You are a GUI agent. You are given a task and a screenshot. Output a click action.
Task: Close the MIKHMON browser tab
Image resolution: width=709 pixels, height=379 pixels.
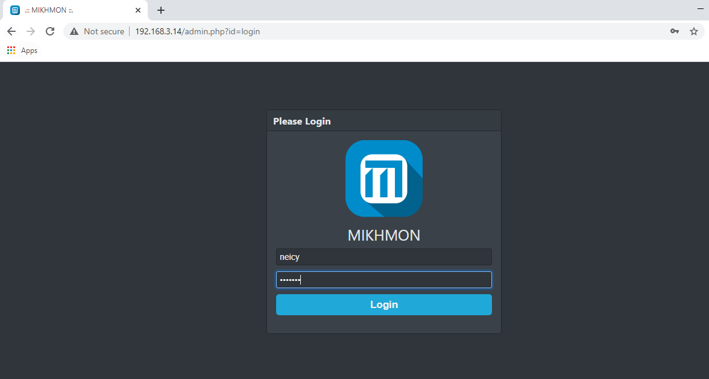tap(138, 10)
